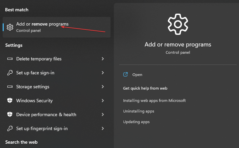Expand the Delete temporary files chevron
239x148 pixels.
click(x=103, y=59)
